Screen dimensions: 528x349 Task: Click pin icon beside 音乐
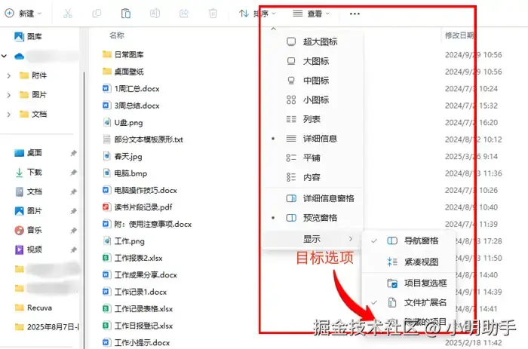[73, 231]
